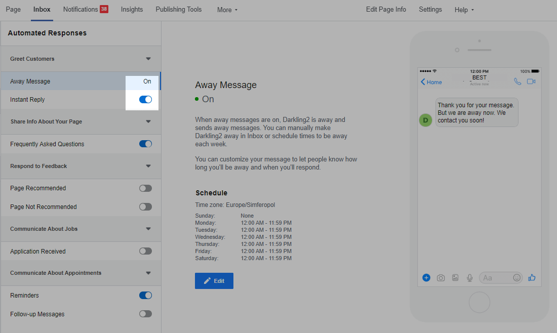Open Notifications with 38 badge

tap(86, 10)
